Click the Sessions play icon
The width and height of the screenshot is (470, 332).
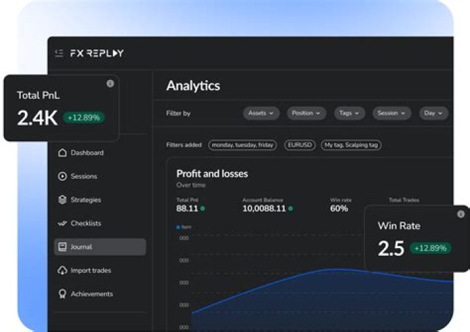pos(63,176)
